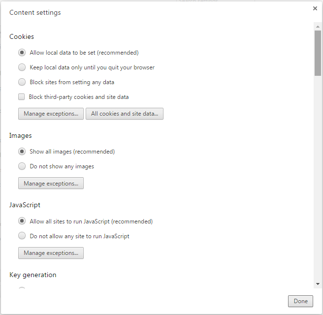Open Manage exceptions under JavaScript
Viewport: 323px width, 315px height.
51,253
